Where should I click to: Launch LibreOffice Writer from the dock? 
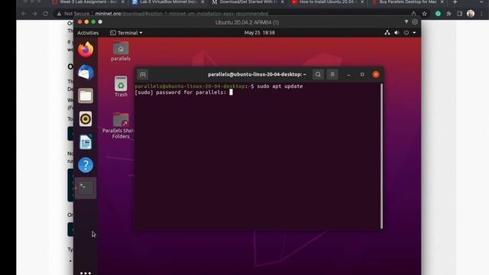point(86,142)
